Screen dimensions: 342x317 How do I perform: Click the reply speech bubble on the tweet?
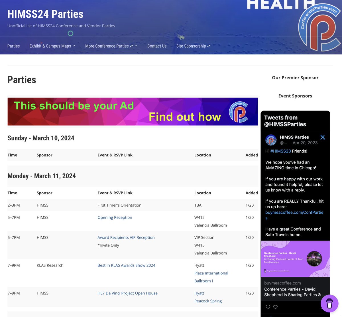coord(268,307)
